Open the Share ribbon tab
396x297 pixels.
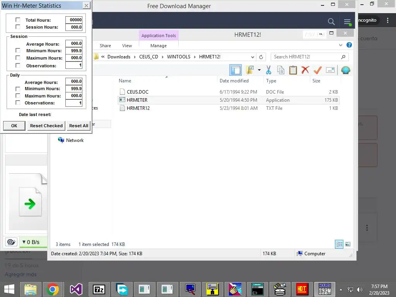click(105, 46)
